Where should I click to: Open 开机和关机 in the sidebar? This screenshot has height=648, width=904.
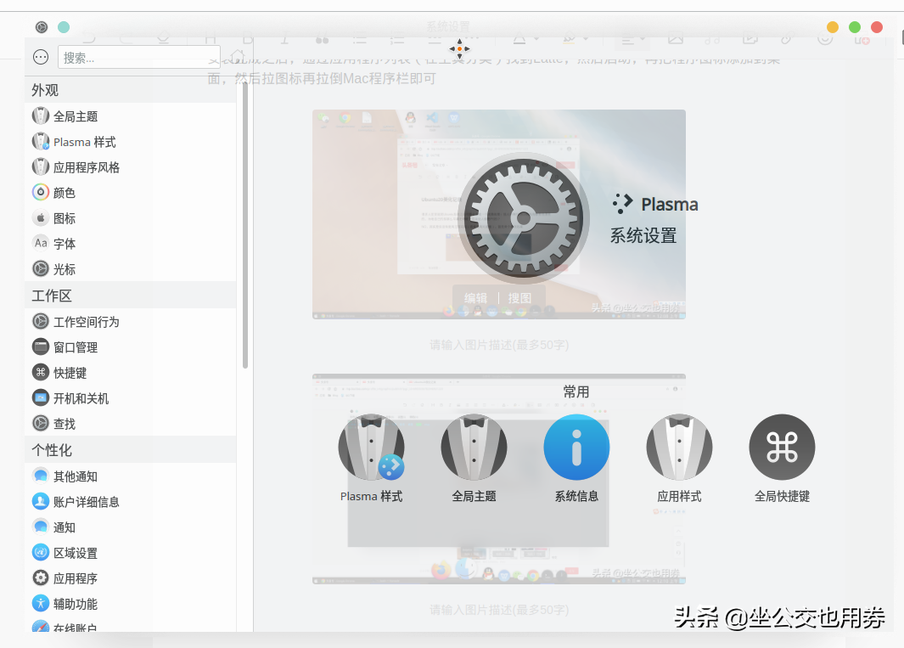131,398
